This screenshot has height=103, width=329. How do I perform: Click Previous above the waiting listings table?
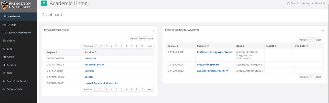(303, 40)
